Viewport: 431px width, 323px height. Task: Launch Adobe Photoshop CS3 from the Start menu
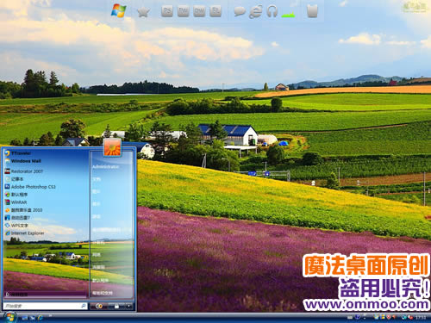(x=34, y=187)
